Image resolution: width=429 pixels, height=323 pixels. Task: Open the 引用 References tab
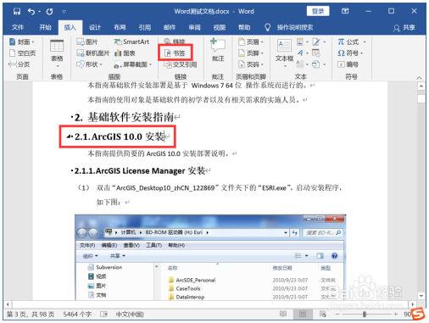tap(145, 27)
